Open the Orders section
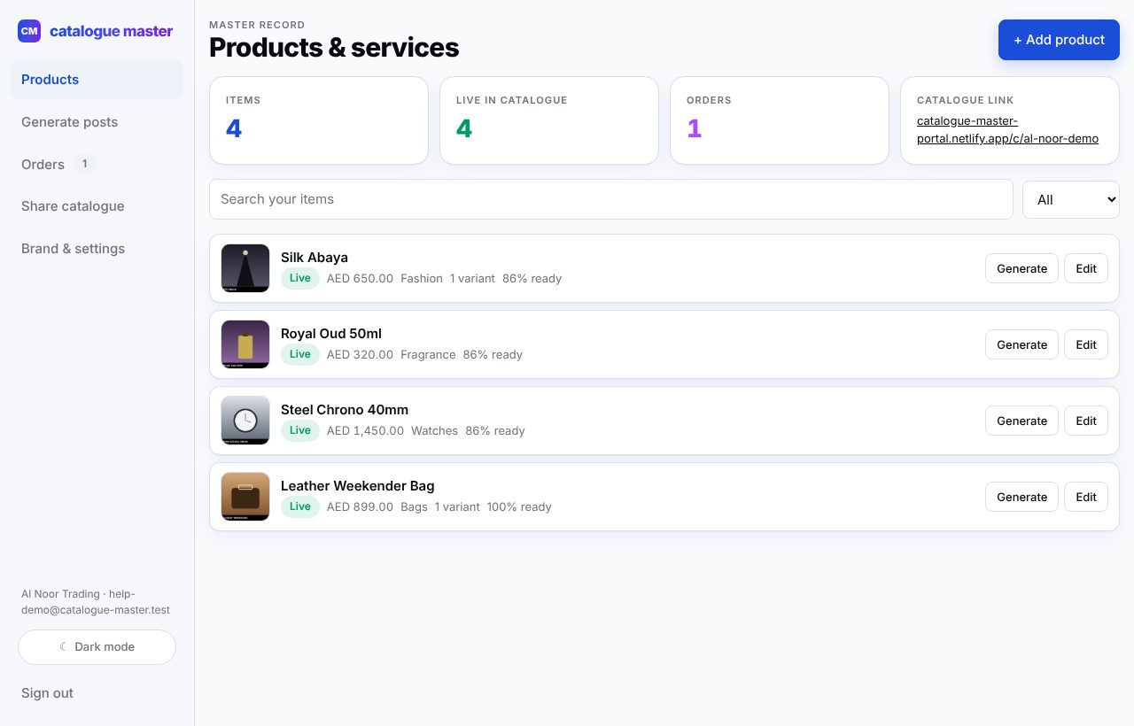 [97, 165]
